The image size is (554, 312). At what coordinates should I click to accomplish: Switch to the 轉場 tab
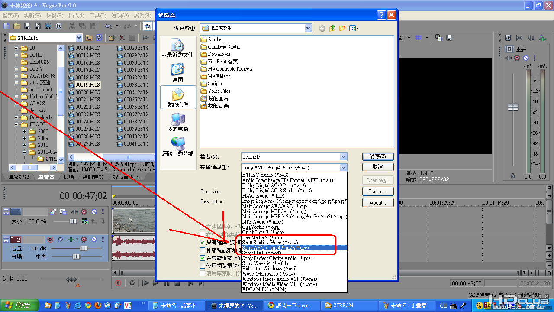68,177
